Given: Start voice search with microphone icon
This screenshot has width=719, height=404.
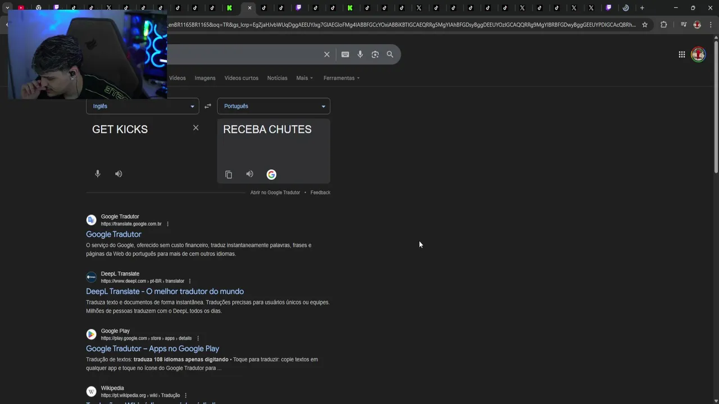Looking at the screenshot, I should (360, 54).
